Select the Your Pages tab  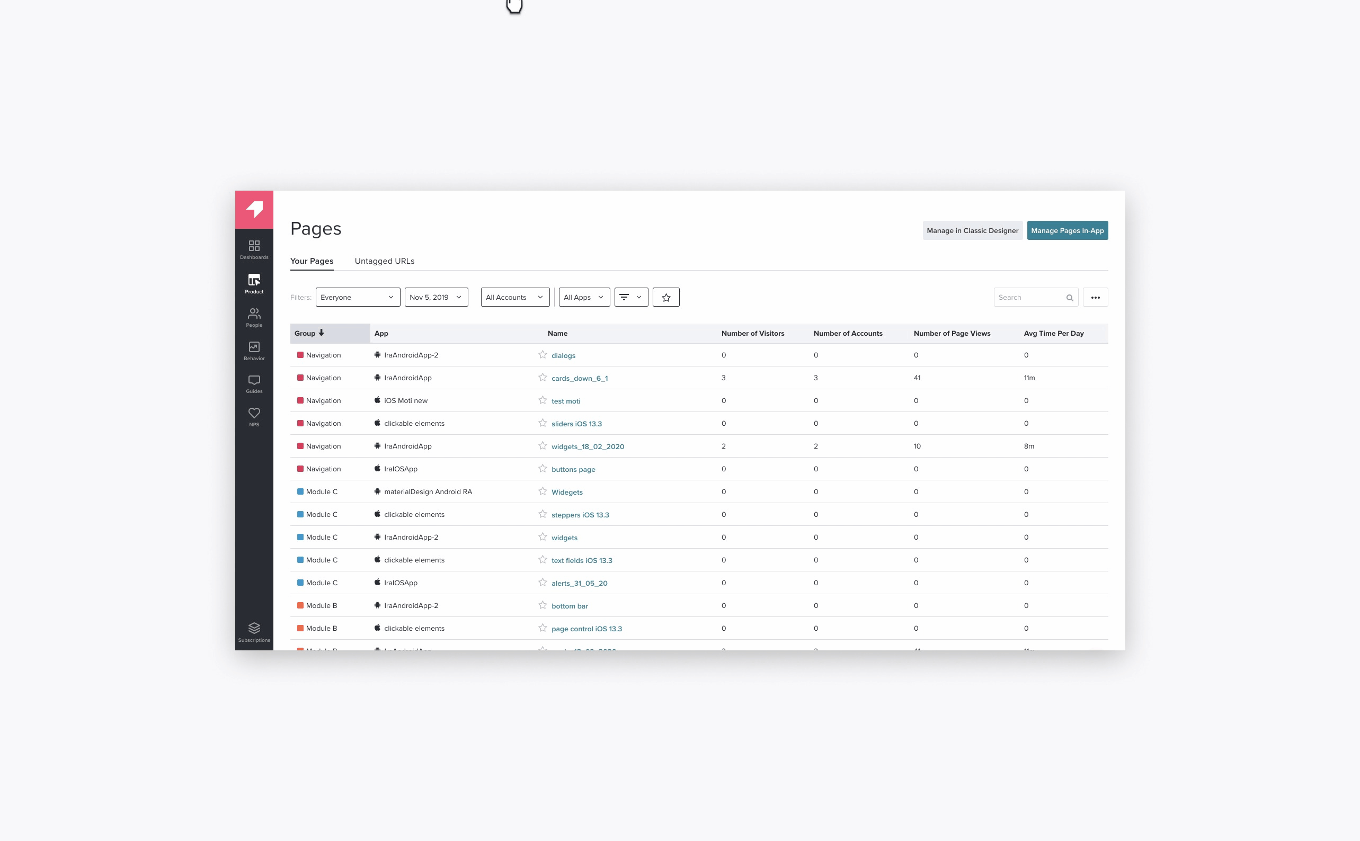(312, 261)
